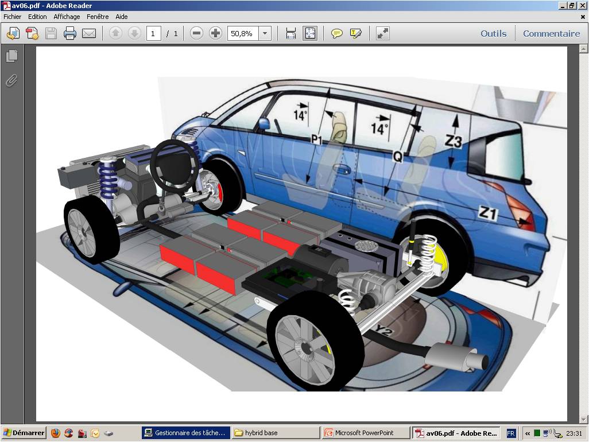Switch to read mode view
This screenshot has height=442, width=589.
(382, 33)
